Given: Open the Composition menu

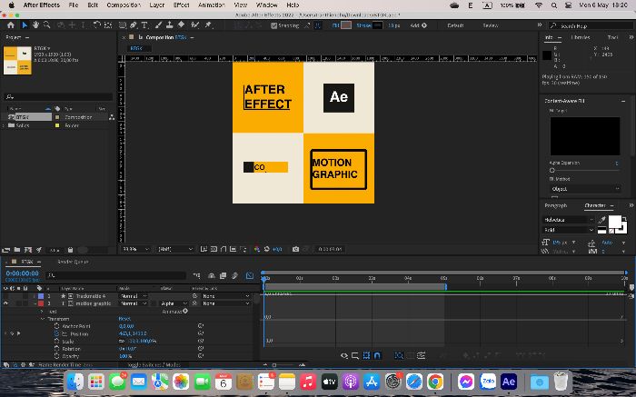Looking at the screenshot, I should 124,5.
